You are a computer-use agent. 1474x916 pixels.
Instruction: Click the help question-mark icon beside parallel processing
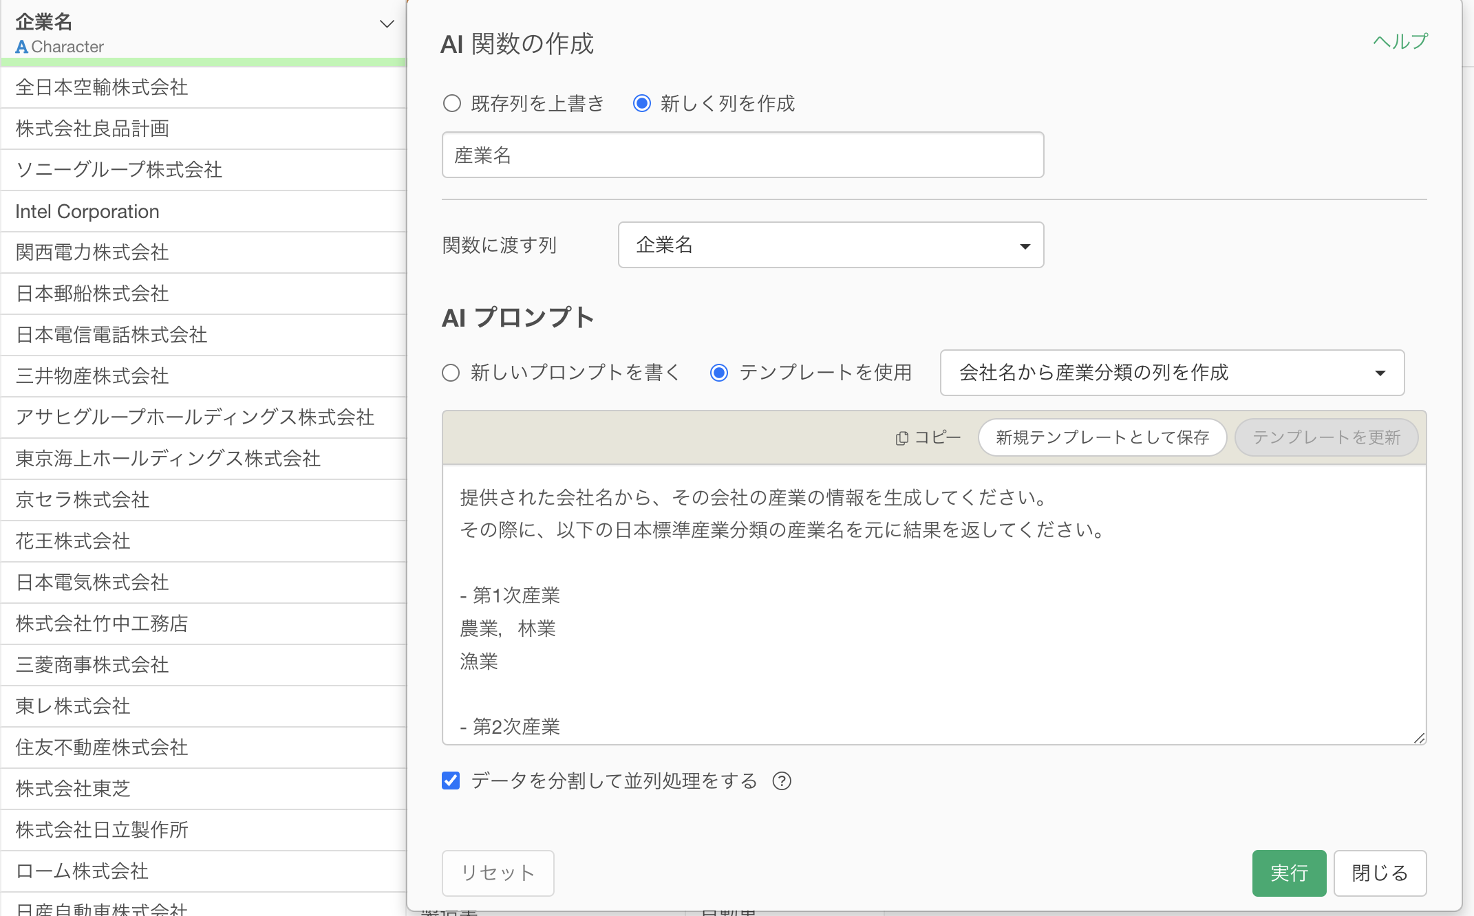pos(782,781)
